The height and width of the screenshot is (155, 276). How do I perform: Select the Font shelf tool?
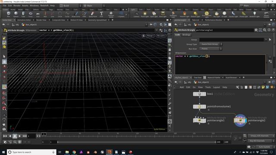pos(101,14)
